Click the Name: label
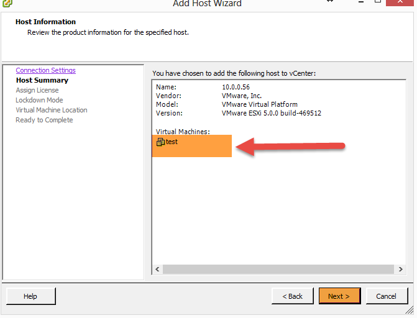 coord(166,87)
